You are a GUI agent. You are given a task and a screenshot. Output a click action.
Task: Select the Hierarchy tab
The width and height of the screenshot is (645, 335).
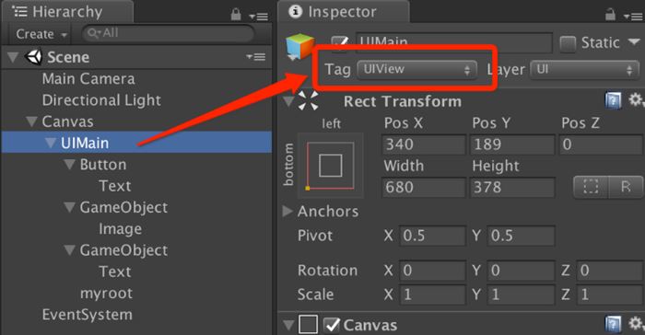click(x=68, y=12)
